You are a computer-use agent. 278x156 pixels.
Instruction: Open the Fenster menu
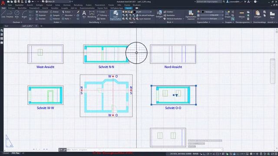[x=111, y=5]
